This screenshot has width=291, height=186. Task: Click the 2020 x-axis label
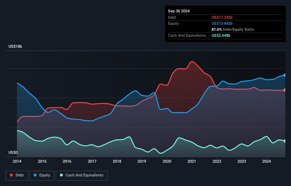[167, 161]
